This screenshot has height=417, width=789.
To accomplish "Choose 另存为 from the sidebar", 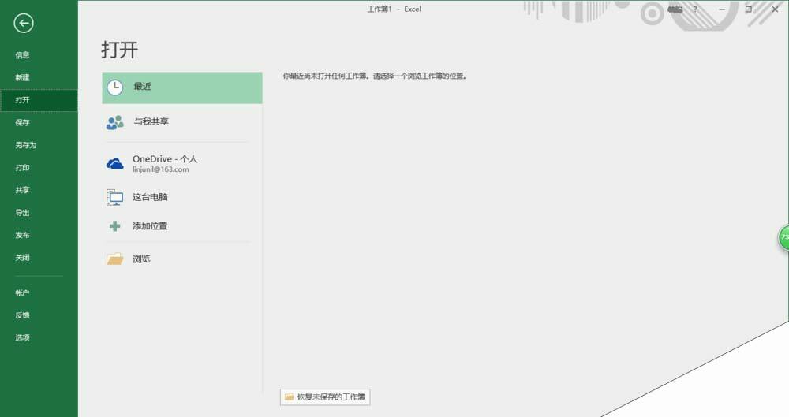I will (26, 145).
